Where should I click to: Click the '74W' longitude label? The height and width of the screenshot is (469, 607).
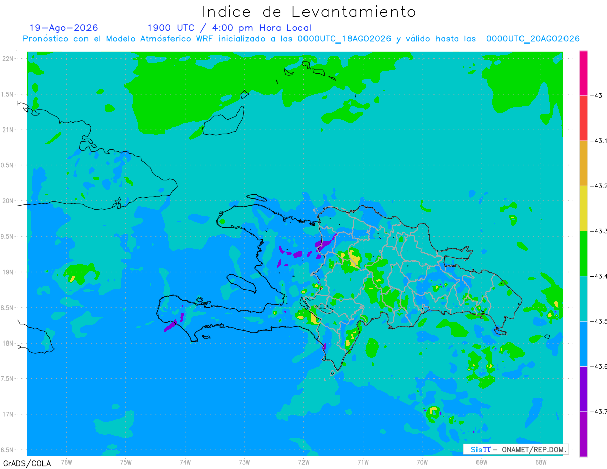[x=185, y=462]
